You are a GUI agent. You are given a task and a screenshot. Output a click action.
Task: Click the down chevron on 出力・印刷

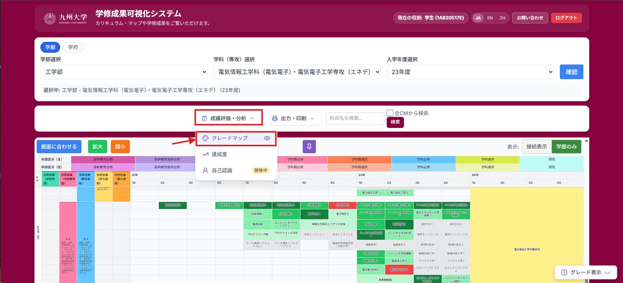pyautogui.click(x=312, y=118)
